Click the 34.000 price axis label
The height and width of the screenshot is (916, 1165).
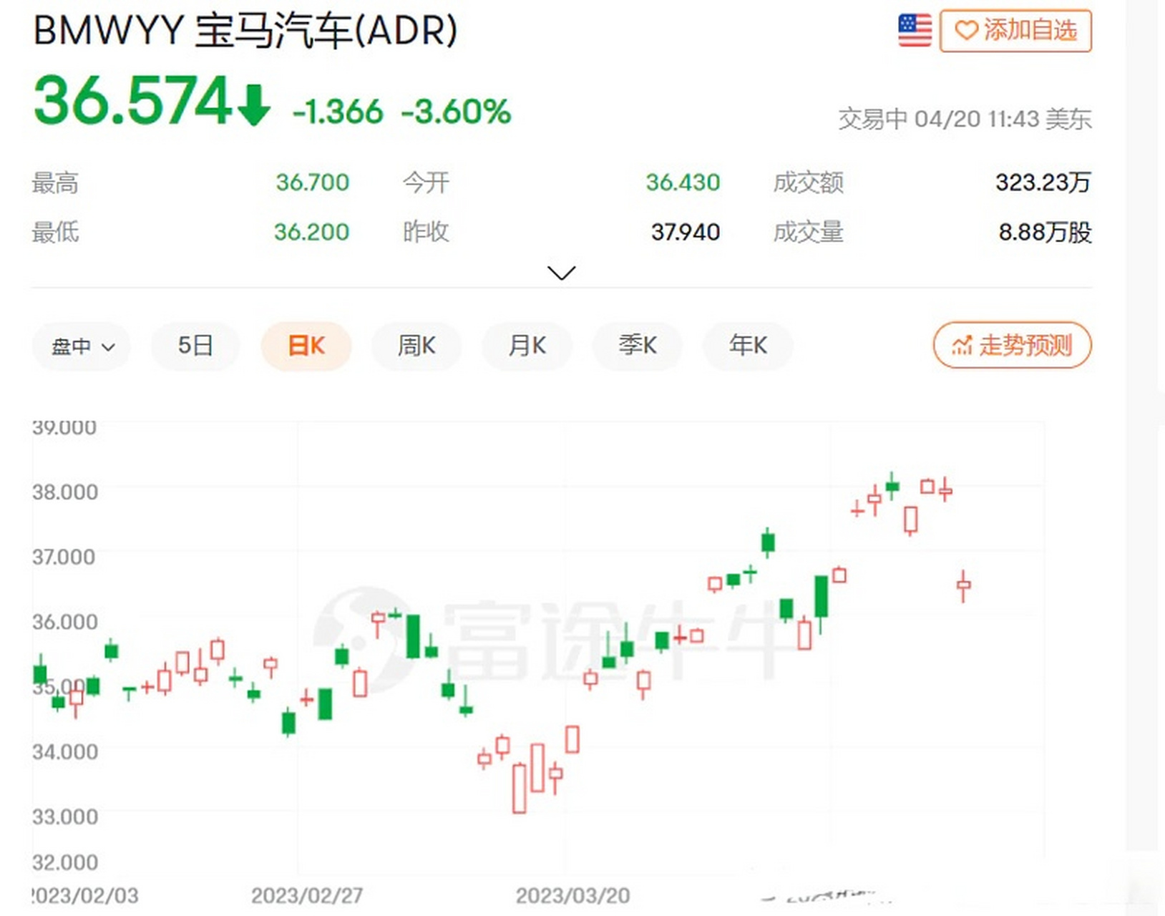65,751
